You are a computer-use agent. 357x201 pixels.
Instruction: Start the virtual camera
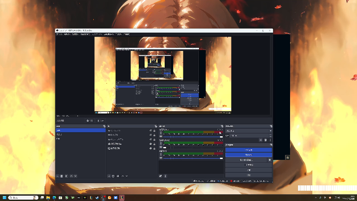246,160
